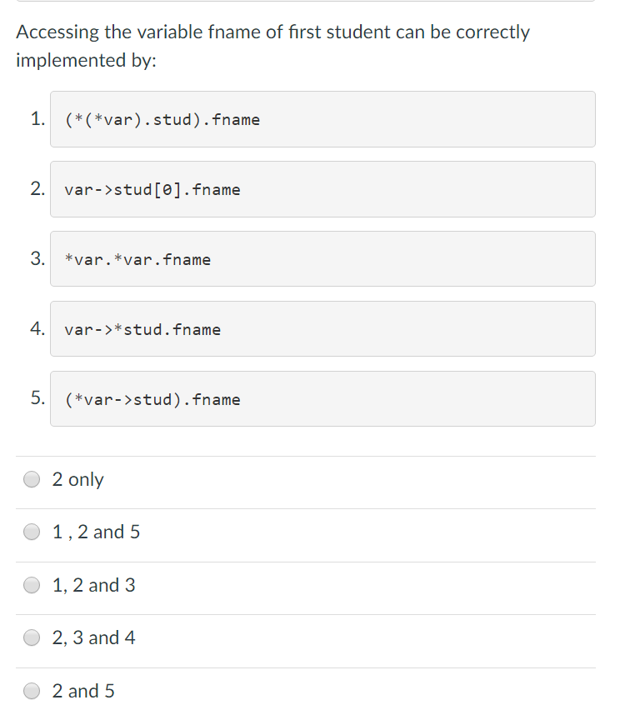Click code block *var.*var.fname
This screenshot has width=620, height=725.
[x=322, y=259]
